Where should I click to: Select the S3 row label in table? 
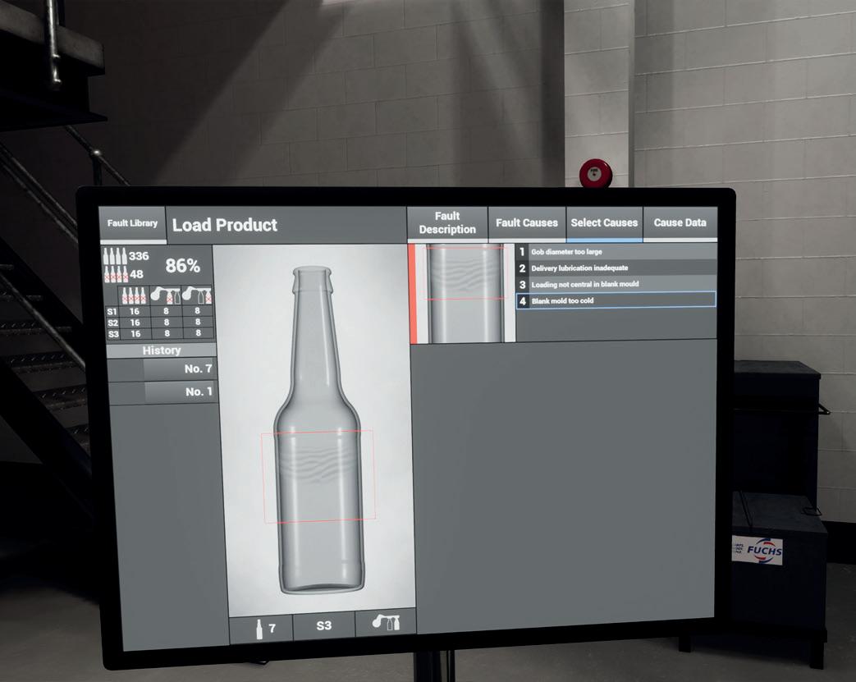[x=113, y=334]
